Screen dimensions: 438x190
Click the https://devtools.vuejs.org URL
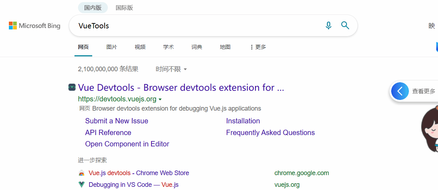[x=117, y=99]
